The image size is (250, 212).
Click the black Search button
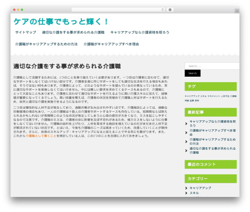coord(192,73)
